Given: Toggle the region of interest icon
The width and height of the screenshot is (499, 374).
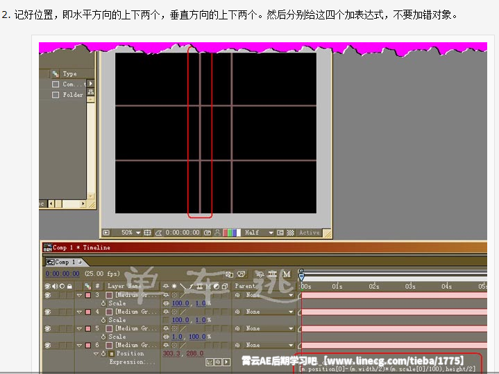Looking at the screenshot, I should tap(280, 233).
